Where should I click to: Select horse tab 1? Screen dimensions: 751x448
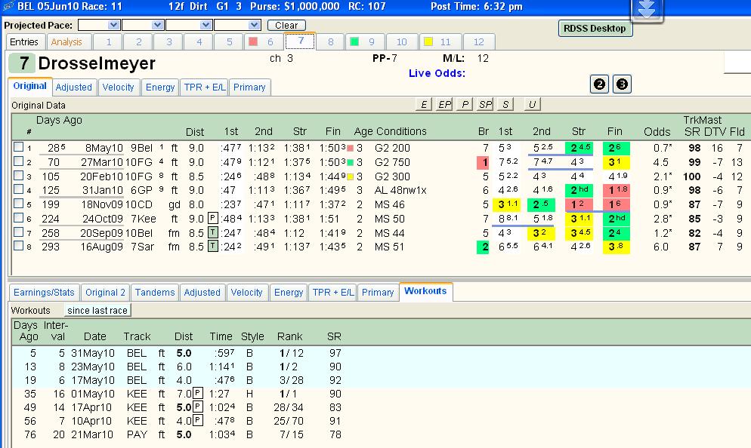(108, 42)
